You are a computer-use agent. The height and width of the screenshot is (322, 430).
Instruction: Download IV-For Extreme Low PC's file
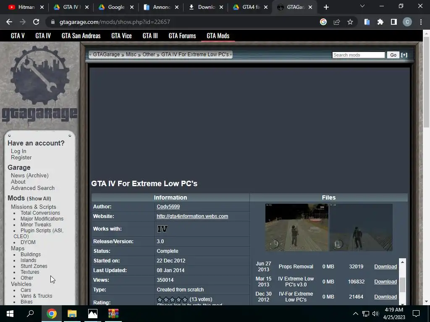coord(385,297)
